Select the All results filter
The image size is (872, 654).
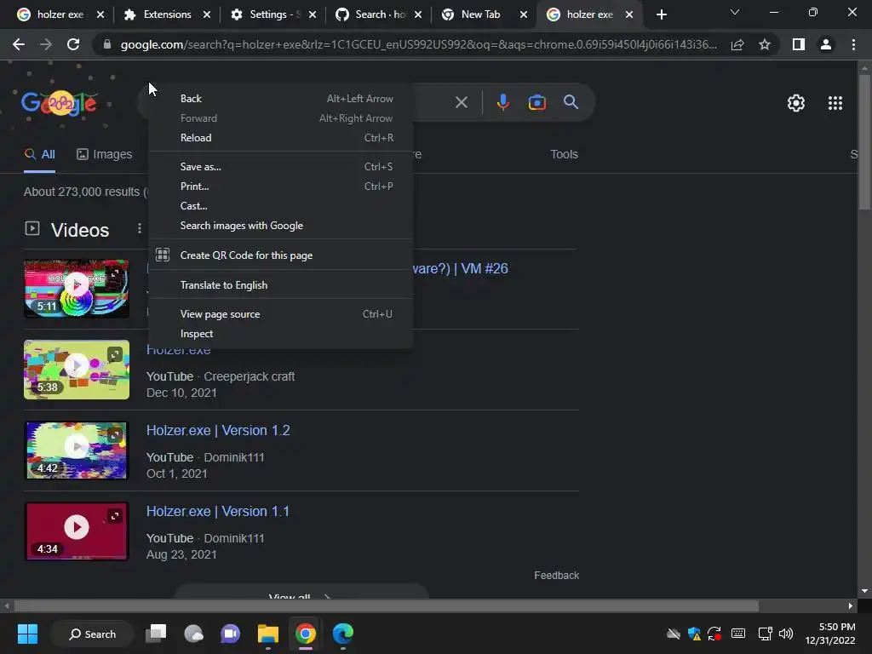[39, 154]
